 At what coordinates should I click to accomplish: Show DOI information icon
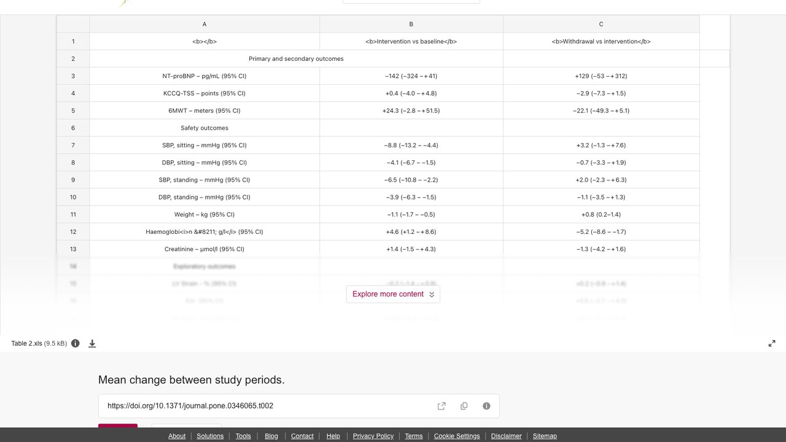point(486,406)
